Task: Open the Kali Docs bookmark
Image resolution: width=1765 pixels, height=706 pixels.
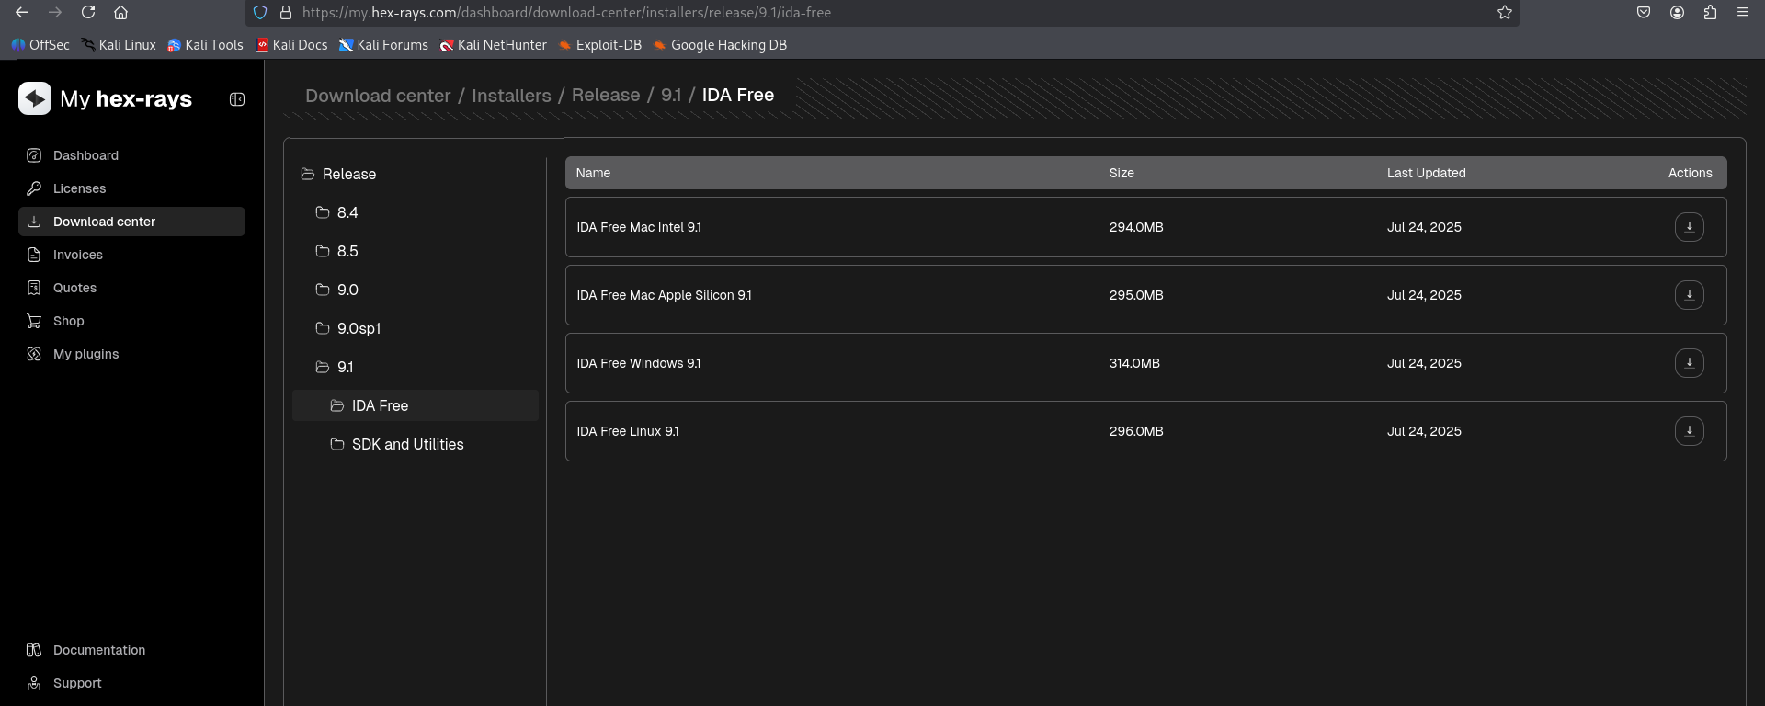Action: point(291,45)
